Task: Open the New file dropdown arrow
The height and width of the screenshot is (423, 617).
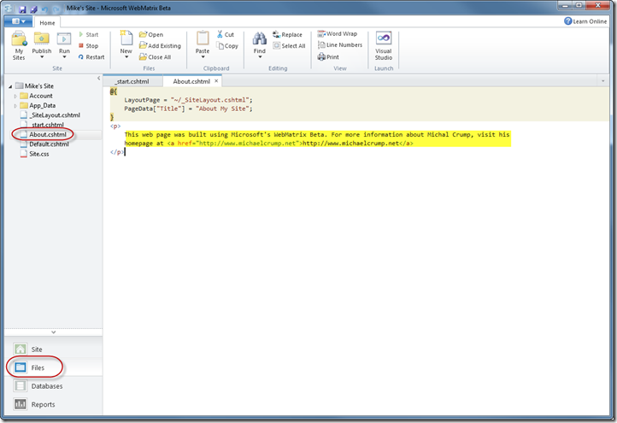Action: click(126, 57)
